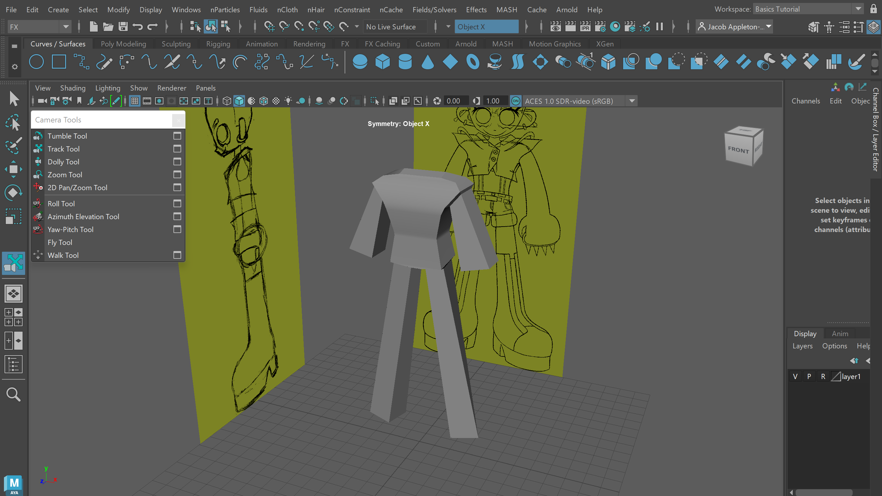
Task: Open Walk Tool option box
Action: click(177, 255)
